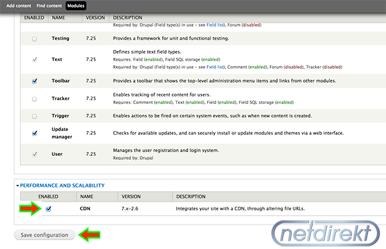Click the grayed Text module checkbox
This screenshot has width=386, height=249.
pos(35,60)
